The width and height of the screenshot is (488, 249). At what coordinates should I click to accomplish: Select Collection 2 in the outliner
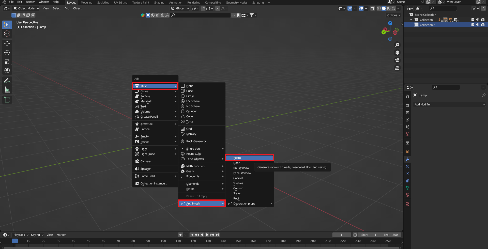(x=427, y=25)
